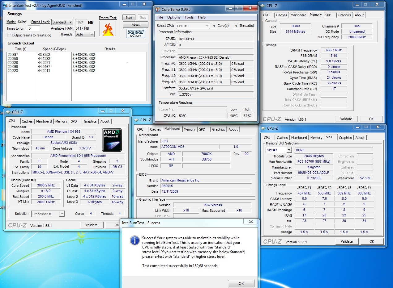Open the Processor #1 Selection dropdown
The width and height of the screenshot is (393, 288).
48,214
